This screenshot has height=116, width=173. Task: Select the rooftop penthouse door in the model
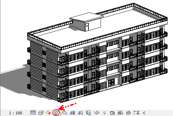coord(87,27)
